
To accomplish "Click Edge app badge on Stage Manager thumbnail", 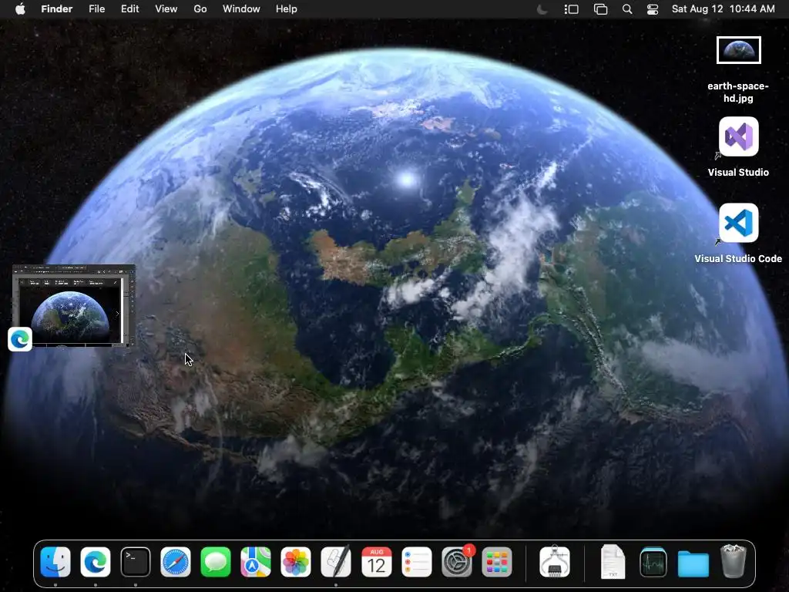I will point(20,339).
